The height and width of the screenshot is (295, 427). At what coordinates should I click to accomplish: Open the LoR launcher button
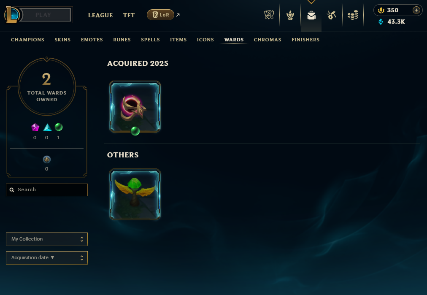[x=160, y=15]
